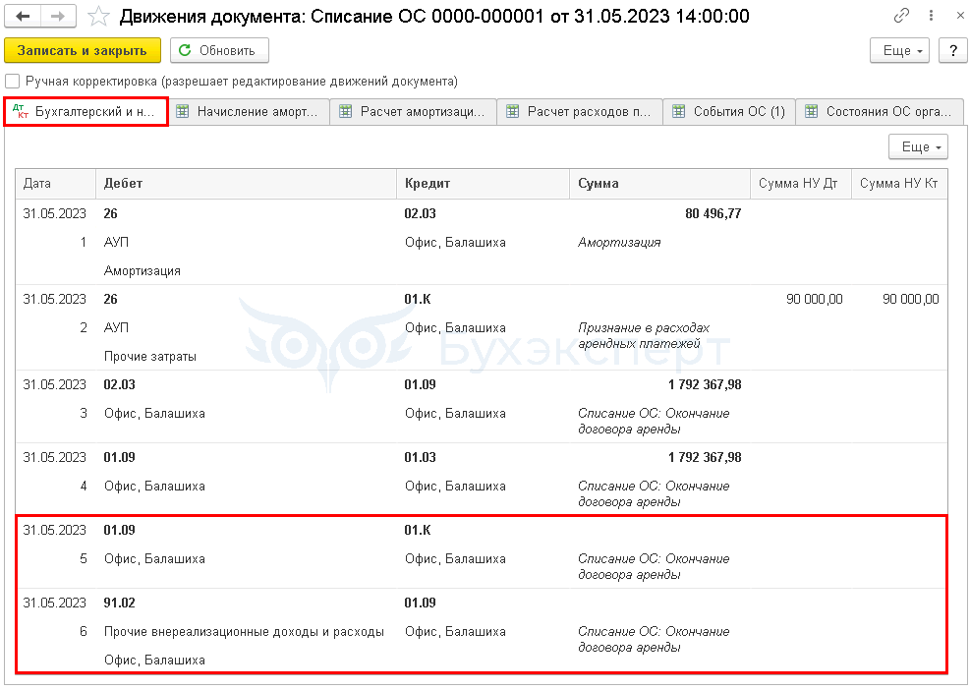Select debit account 91.02 in row 6
970x690 pixels.
[x=119, y=604]
